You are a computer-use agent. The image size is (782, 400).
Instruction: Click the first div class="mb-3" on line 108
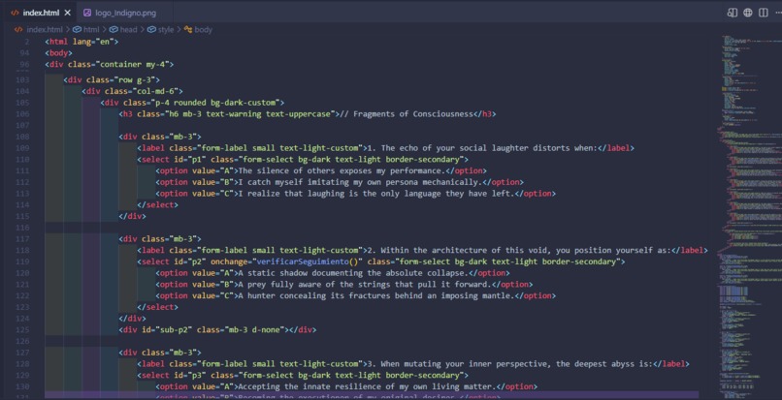coord(160,137)
